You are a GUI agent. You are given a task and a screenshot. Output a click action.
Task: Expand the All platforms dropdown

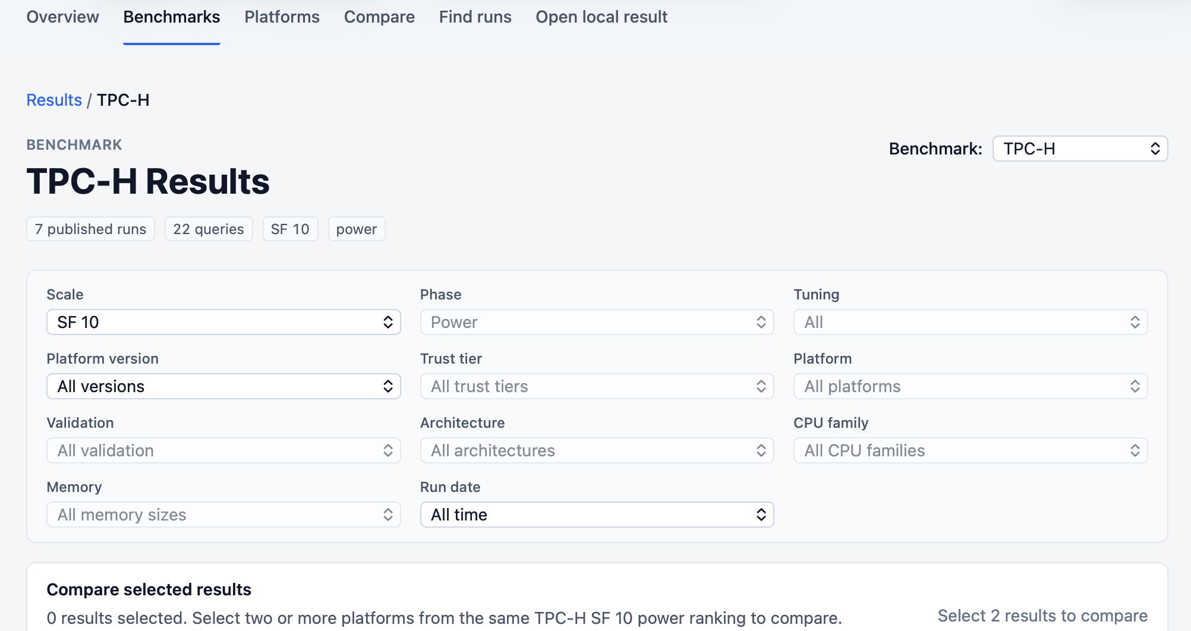pyautogui.click(x=971, y=386)
